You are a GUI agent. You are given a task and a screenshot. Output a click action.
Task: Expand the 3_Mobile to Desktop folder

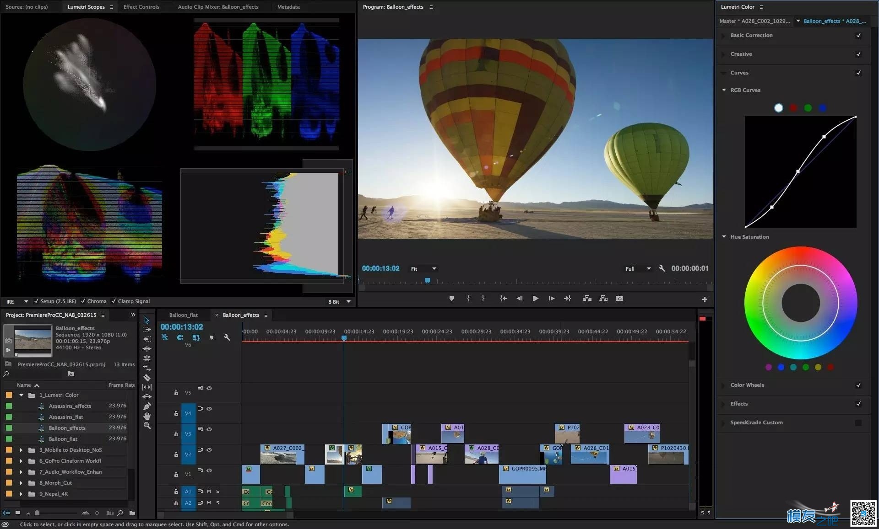click(x=24, y=450)
